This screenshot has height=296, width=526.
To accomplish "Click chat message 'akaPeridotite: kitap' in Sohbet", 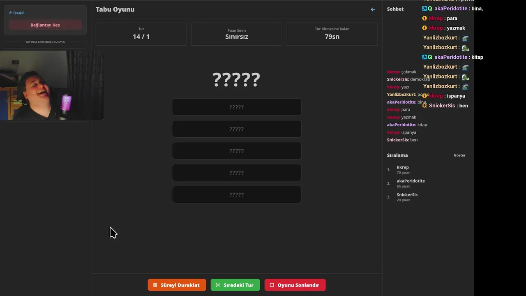I will point(407,125).
